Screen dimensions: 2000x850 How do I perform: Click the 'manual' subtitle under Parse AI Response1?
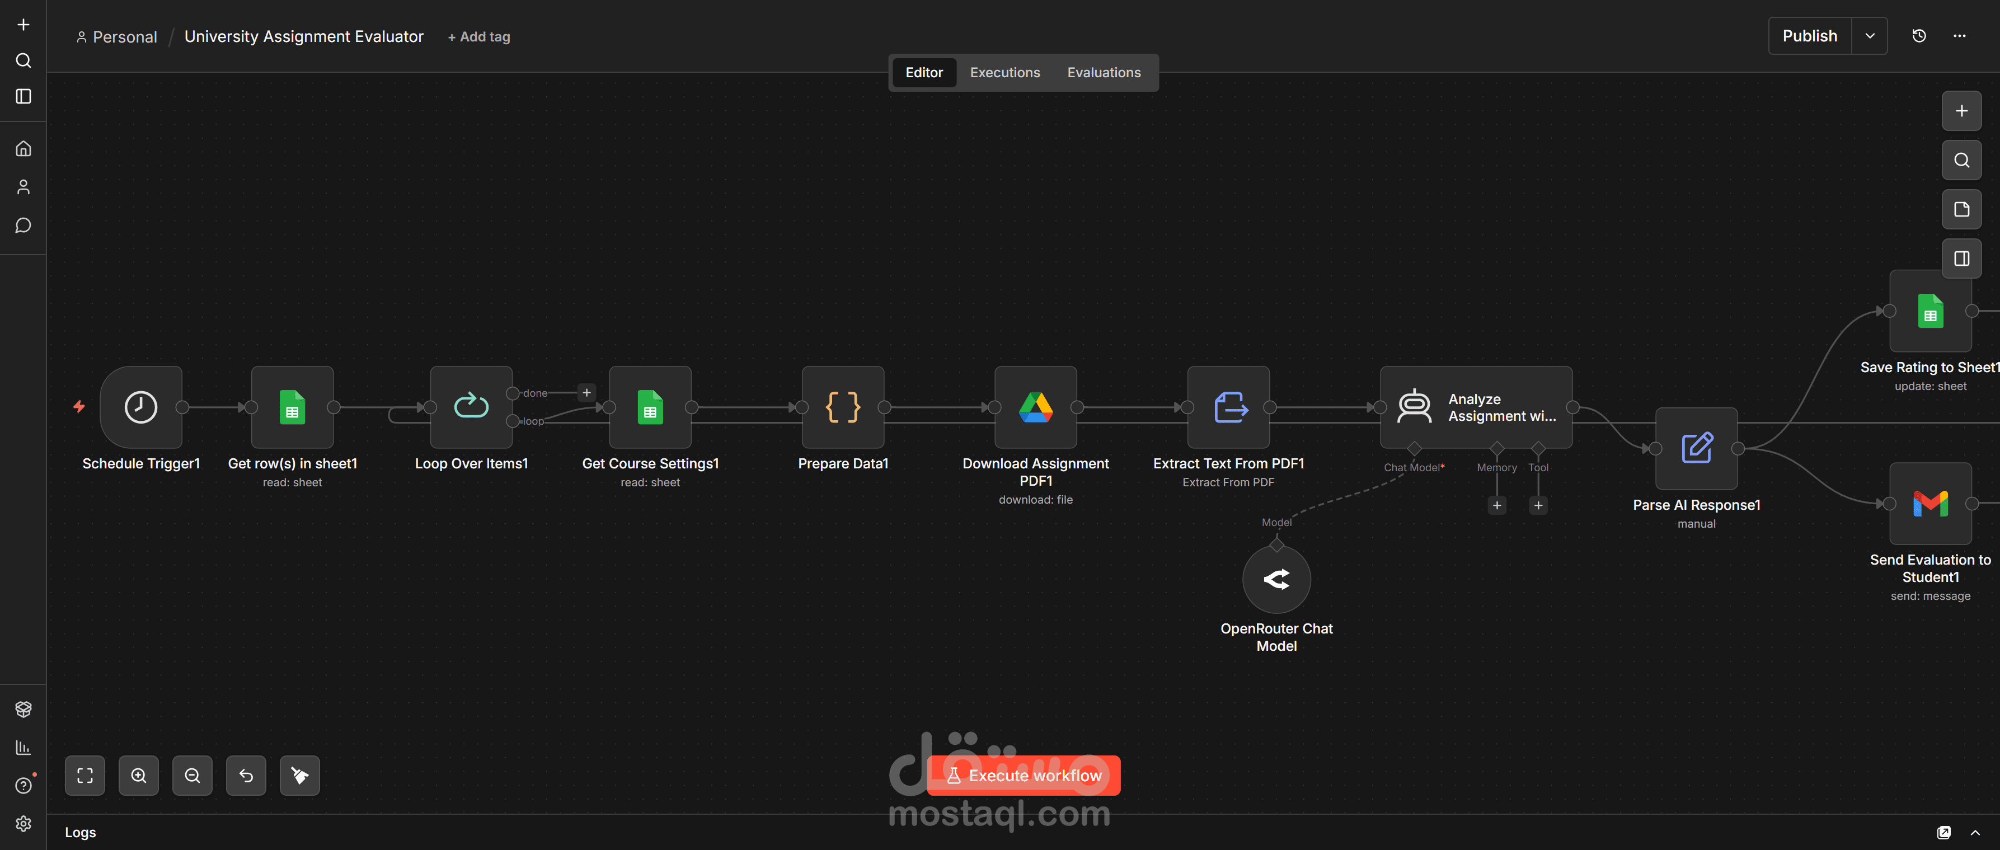click(1697, 524)
